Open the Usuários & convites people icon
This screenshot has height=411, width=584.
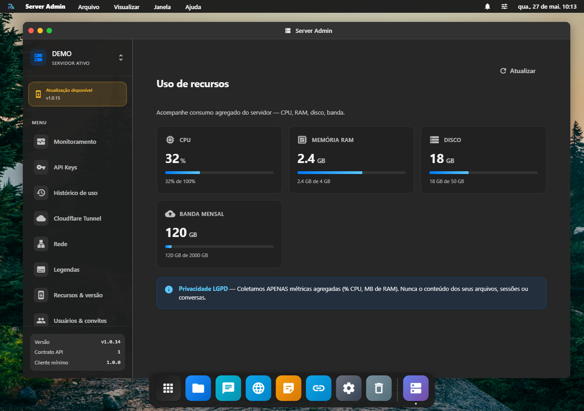tap(41, 321)
